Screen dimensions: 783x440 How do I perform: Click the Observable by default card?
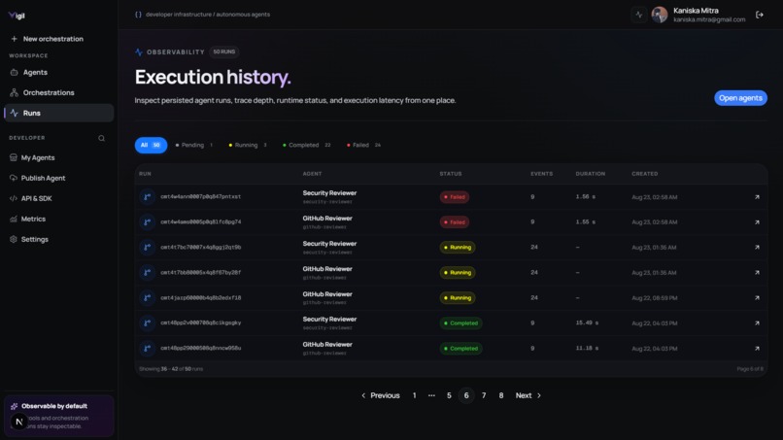[x=59, y=416]
